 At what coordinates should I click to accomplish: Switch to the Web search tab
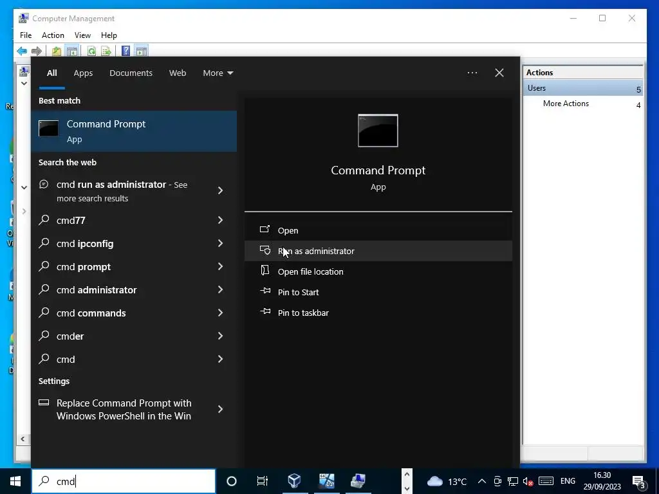(178, 73)
